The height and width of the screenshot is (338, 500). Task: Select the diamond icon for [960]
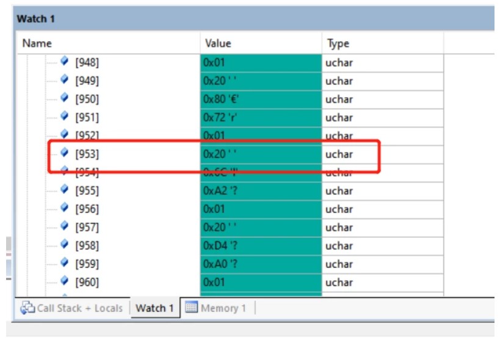coord(65,280)
